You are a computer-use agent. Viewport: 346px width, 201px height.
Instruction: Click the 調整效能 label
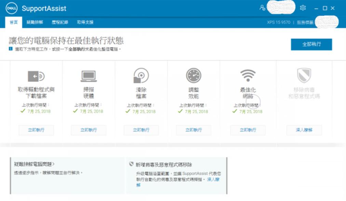click(194, 93)
